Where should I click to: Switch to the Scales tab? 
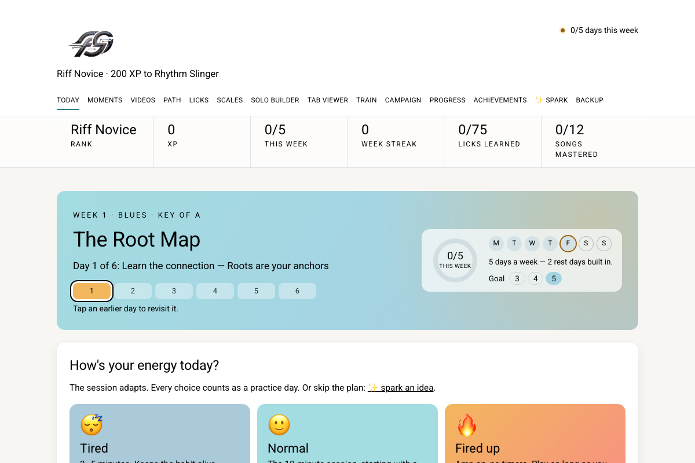click(230, 100)
